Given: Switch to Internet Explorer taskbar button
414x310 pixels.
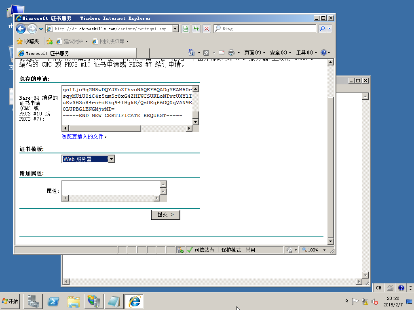Looking at the screenshot, I should click(134, 301).
